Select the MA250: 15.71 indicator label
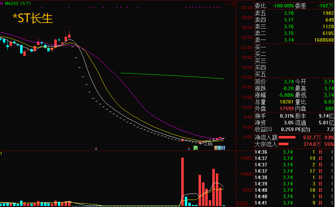This screenshot has height=207, width=335. tap(18, 4)
